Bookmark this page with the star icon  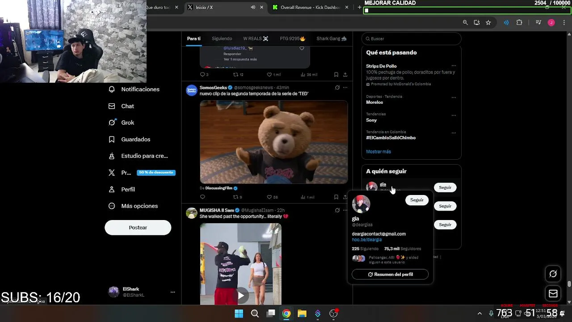point(488,22)
